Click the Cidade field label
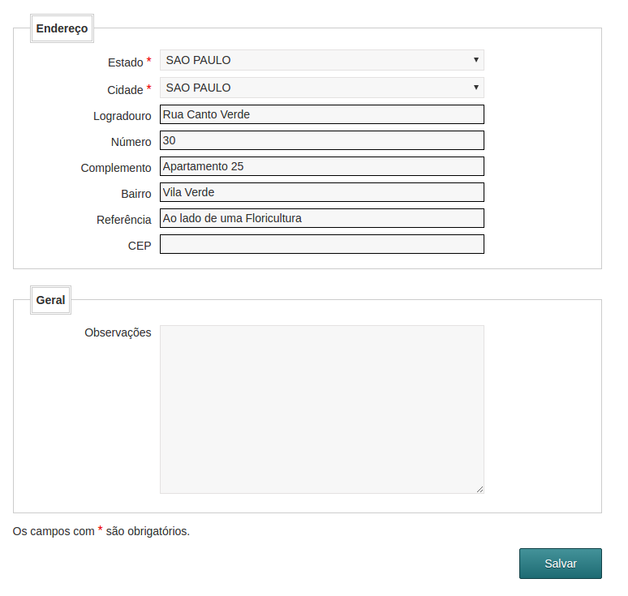Screen dimensions: 628x596 pos(125,90)
